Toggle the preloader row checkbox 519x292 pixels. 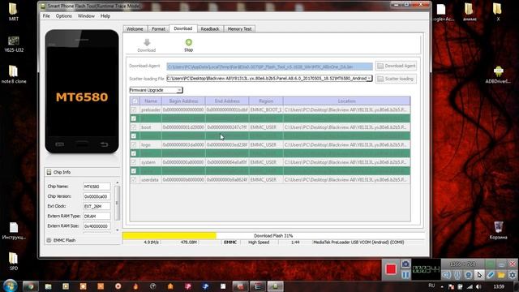[x=134, y=109]
